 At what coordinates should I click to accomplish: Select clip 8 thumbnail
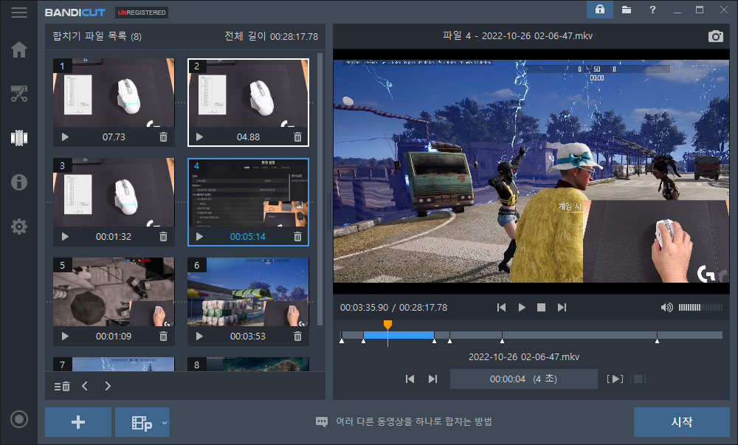coord(248,364)
